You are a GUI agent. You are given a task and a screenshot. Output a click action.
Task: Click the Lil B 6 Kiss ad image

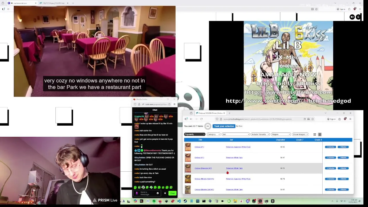coord(288,66)
